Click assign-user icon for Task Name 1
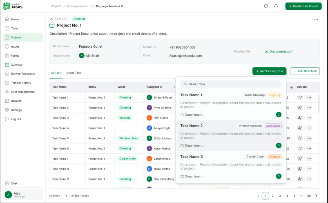Image resolution: width=328 pixels, height=203 pixels. [x=300, y=97]
